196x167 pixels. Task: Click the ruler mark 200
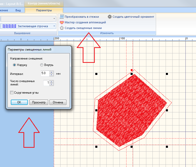tap(57, 38)
